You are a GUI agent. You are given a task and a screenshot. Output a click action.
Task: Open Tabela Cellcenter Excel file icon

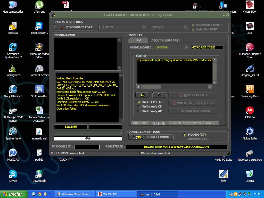[x=39, y=114]
